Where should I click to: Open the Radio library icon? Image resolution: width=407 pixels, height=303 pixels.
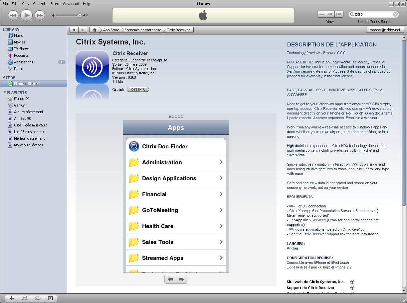(x=10, y=69)
